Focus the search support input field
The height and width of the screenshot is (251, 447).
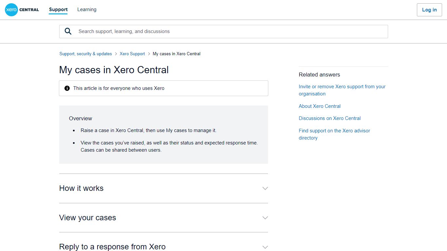[223, 31]
